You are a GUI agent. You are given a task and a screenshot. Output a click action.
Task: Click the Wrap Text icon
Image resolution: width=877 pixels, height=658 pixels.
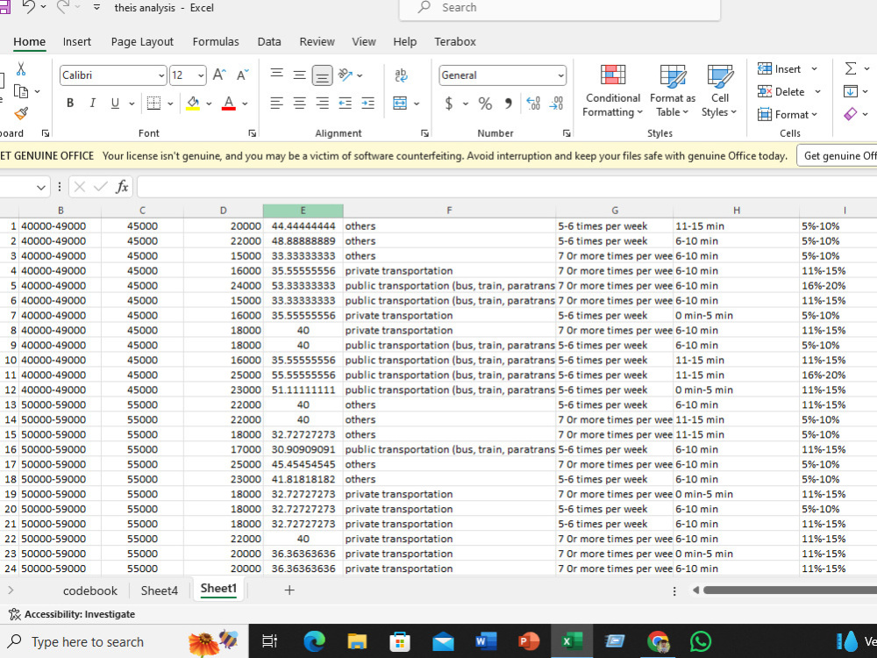tap(401, 75)
